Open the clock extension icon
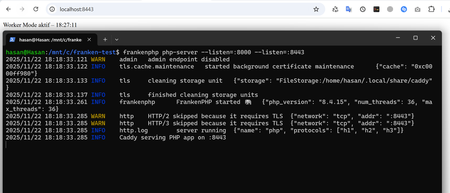450x193 pixels. pos(363,9)
